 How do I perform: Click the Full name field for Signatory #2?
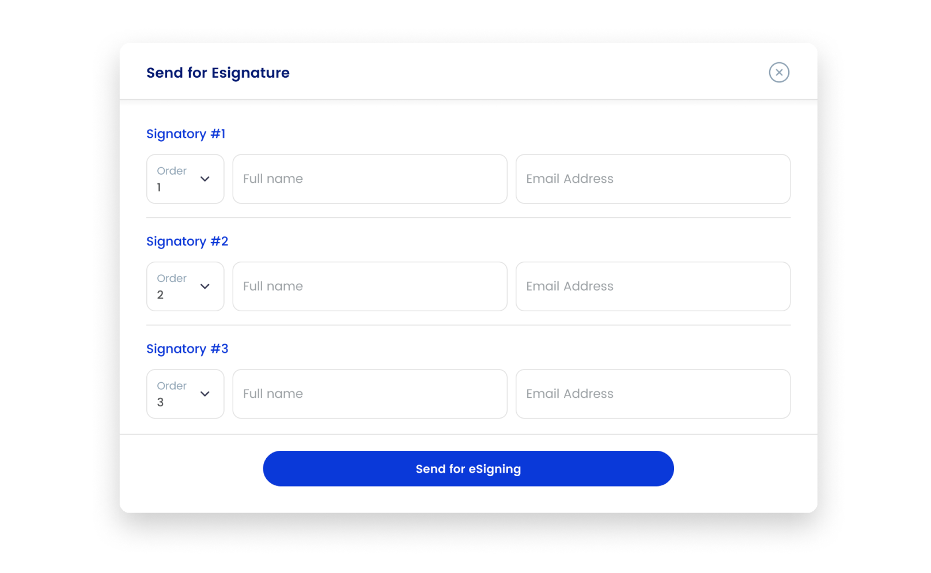click(369, 286)
